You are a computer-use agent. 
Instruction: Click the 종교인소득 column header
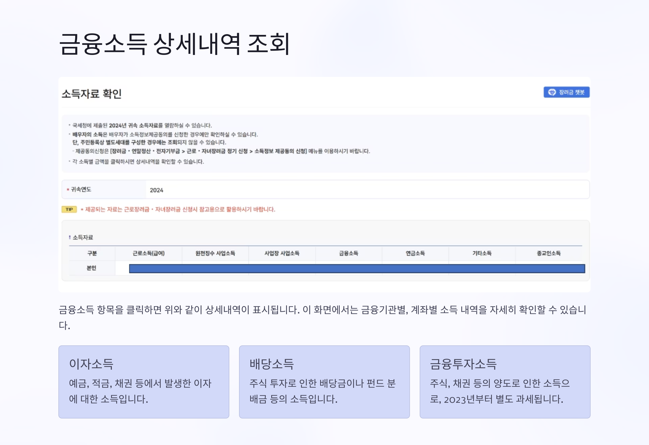[x=548, y=253]
